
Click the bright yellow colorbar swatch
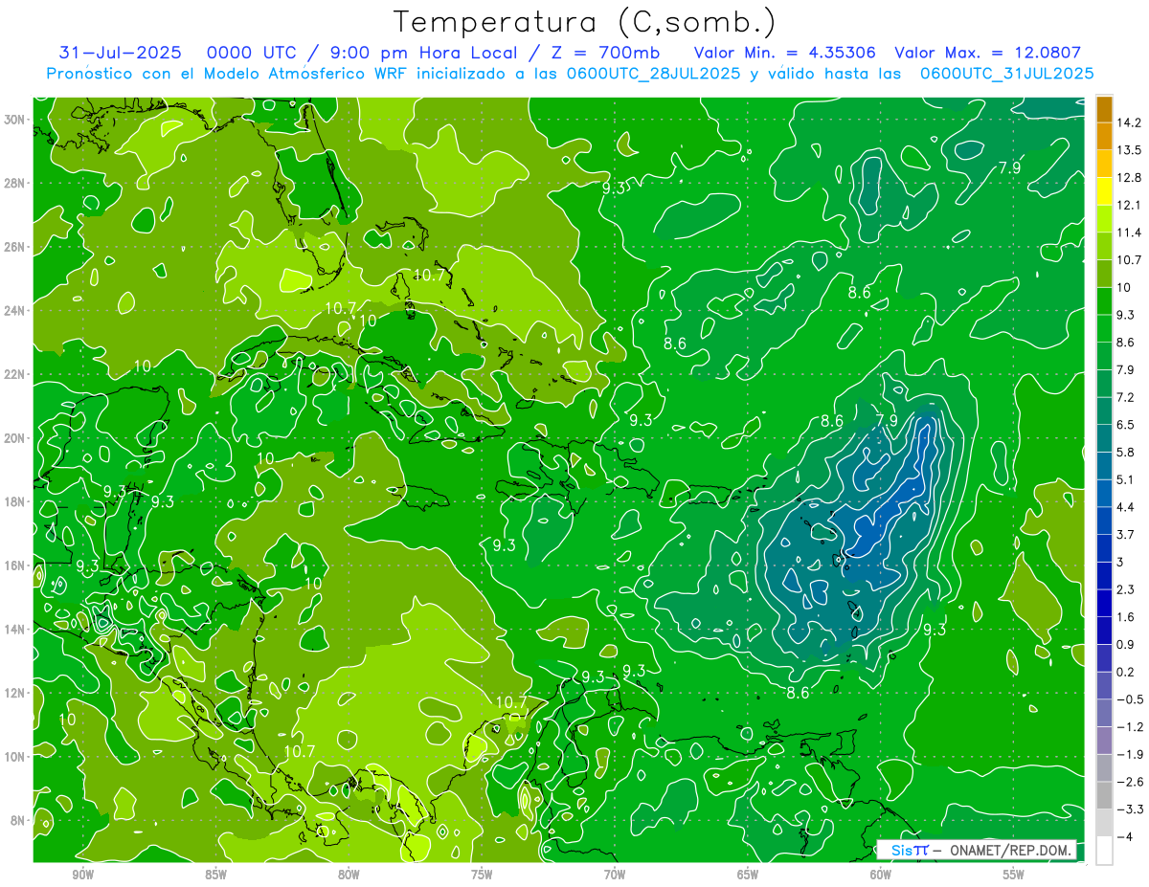click(x=1104, y=192)
